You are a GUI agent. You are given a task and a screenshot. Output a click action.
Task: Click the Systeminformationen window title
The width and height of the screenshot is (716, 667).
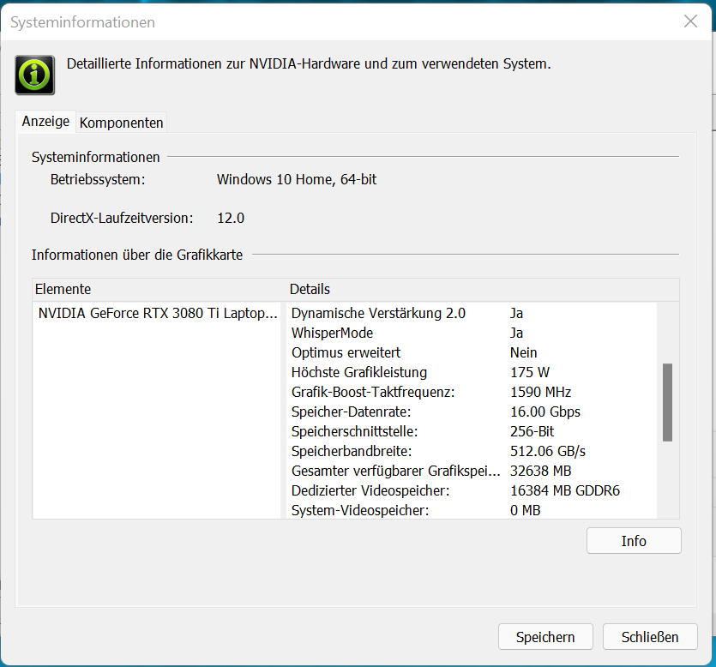82,22
